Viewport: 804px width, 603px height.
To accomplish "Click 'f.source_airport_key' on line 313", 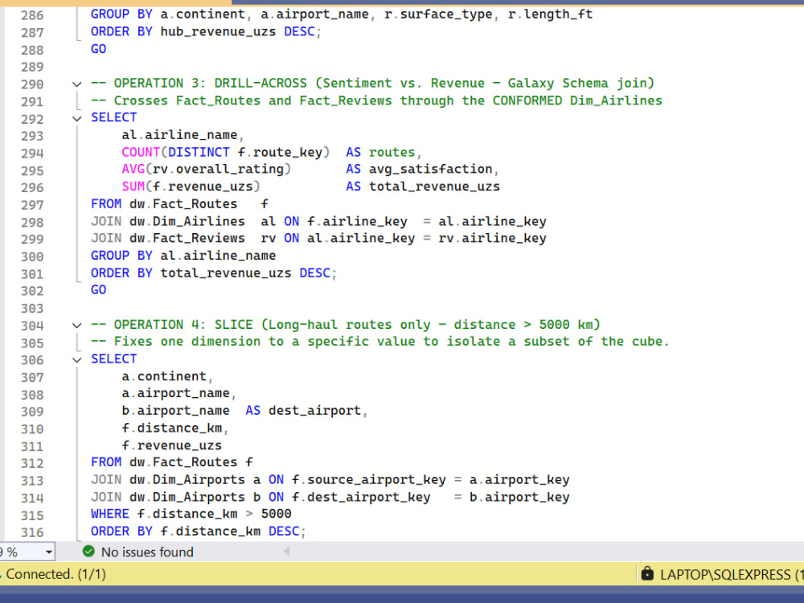I will 369,480.
